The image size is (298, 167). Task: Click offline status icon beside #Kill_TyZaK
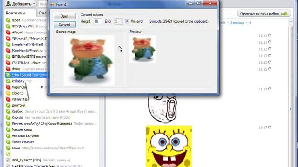(8, 160)
